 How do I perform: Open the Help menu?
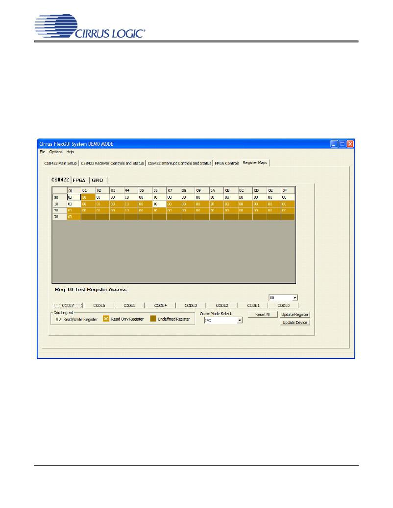[70, 152]
